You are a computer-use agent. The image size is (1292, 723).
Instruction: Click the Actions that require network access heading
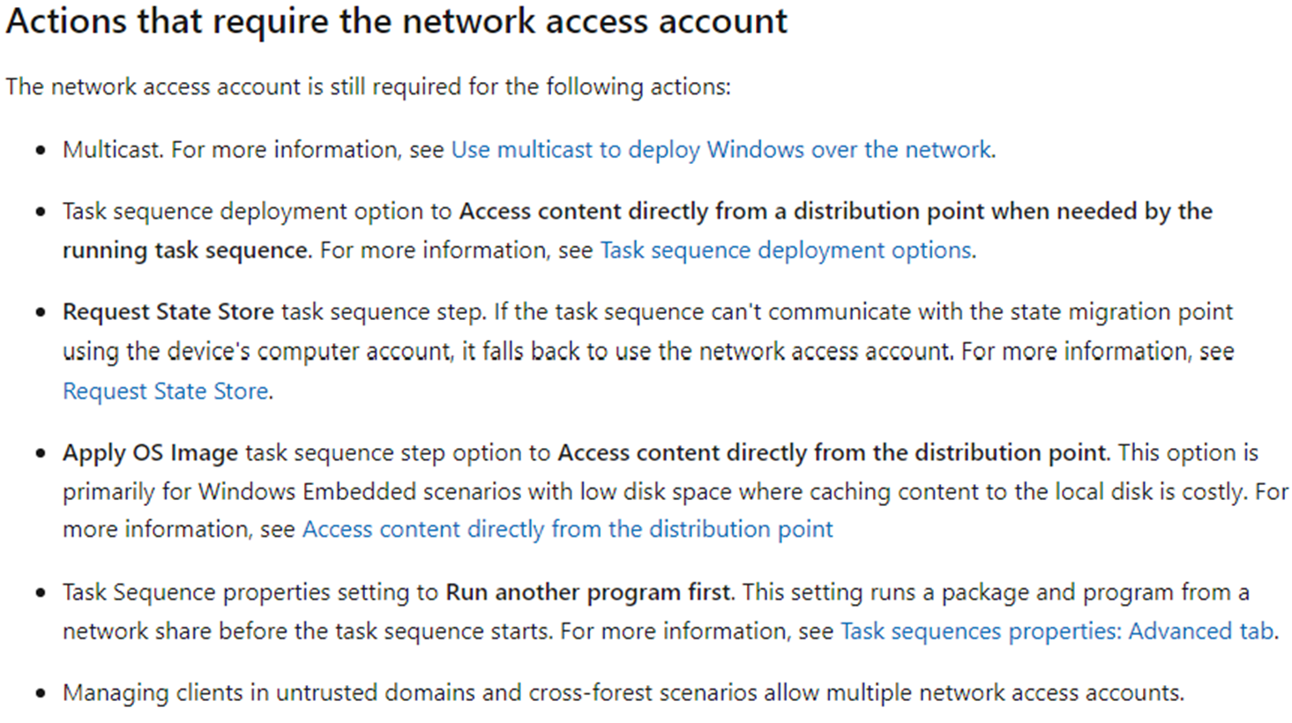(x=396, y=21)
